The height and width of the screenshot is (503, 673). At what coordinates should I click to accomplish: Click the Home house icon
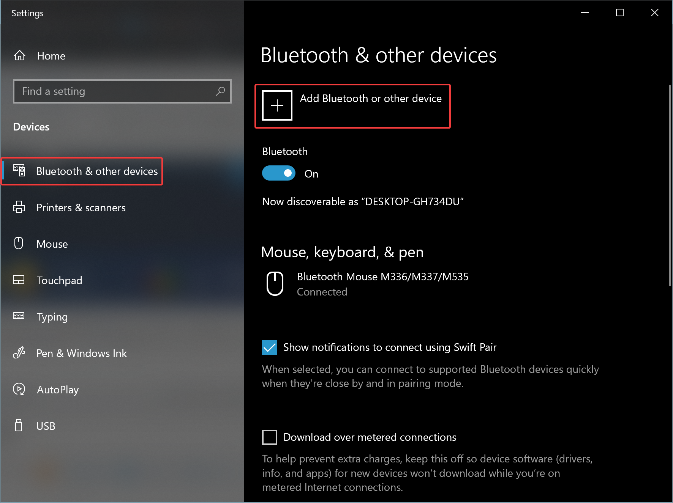[19, 56]
